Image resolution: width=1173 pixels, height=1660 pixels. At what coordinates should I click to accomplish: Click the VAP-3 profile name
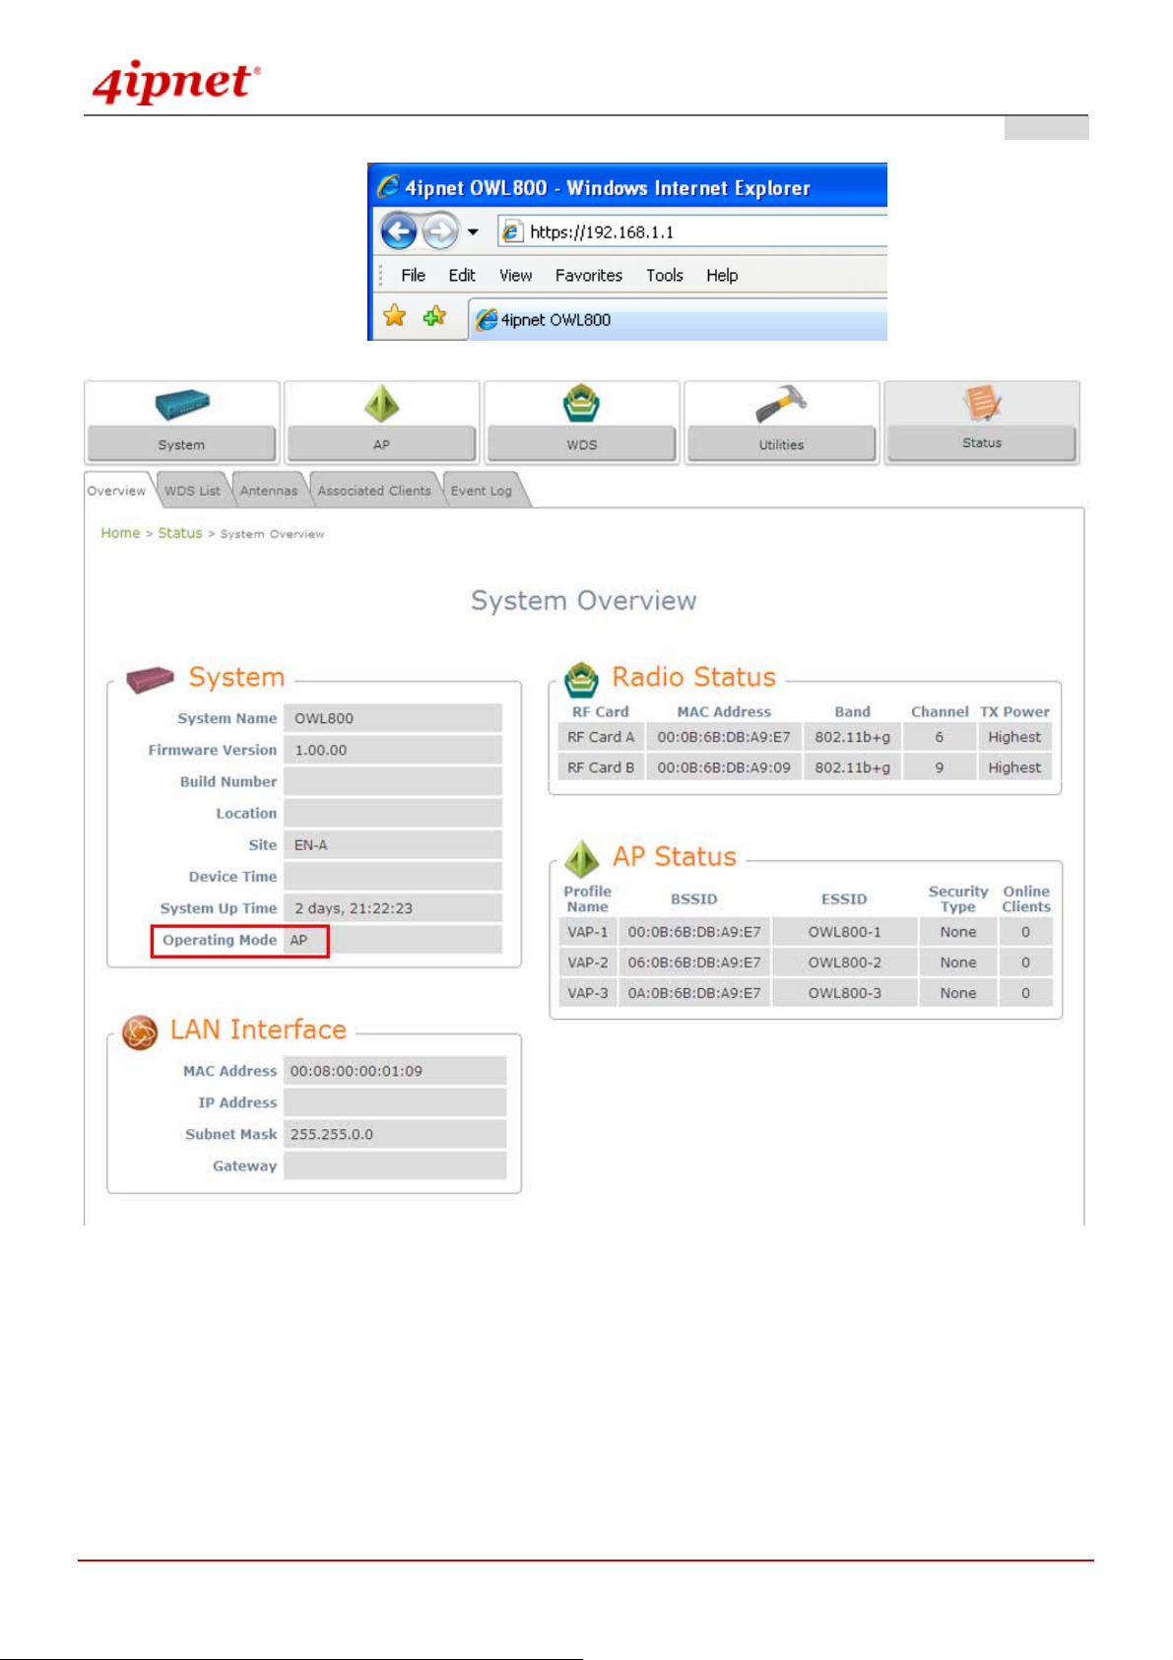click(588, 993)
